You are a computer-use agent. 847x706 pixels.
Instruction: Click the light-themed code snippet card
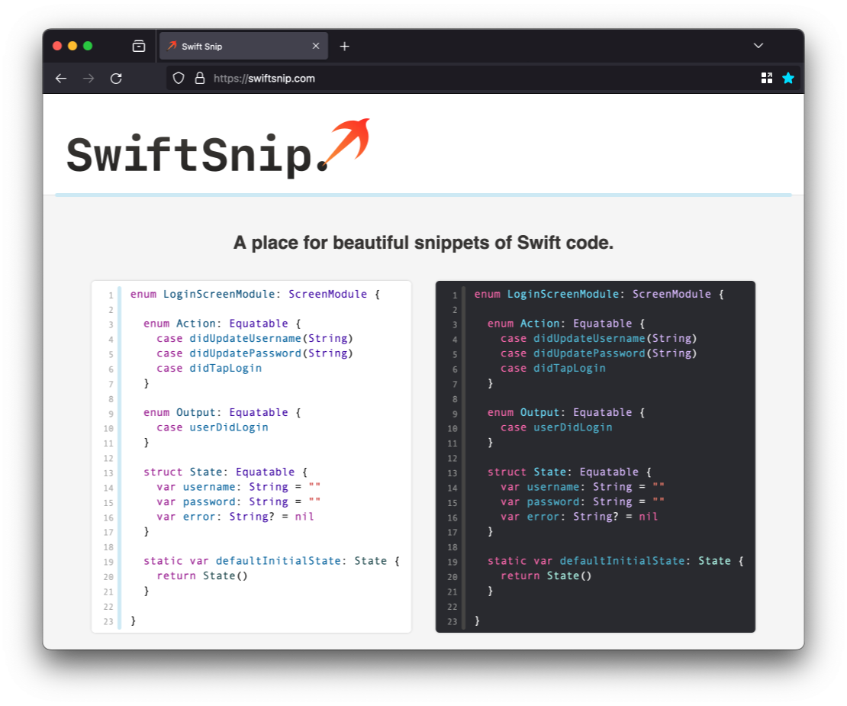click(251, 456)
